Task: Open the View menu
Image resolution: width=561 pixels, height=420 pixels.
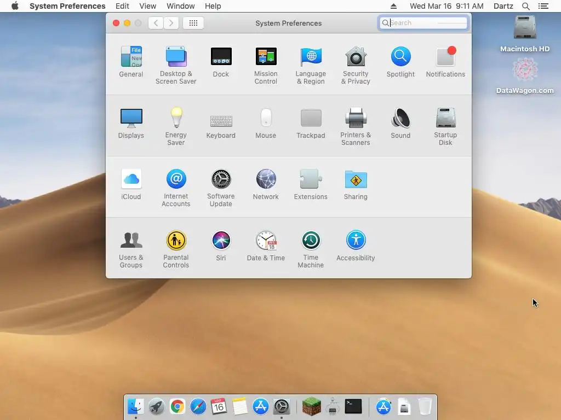Action: [x=148, y=6]
